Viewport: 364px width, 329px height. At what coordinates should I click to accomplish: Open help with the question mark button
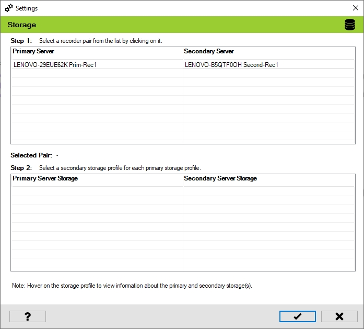coord(28,316)
